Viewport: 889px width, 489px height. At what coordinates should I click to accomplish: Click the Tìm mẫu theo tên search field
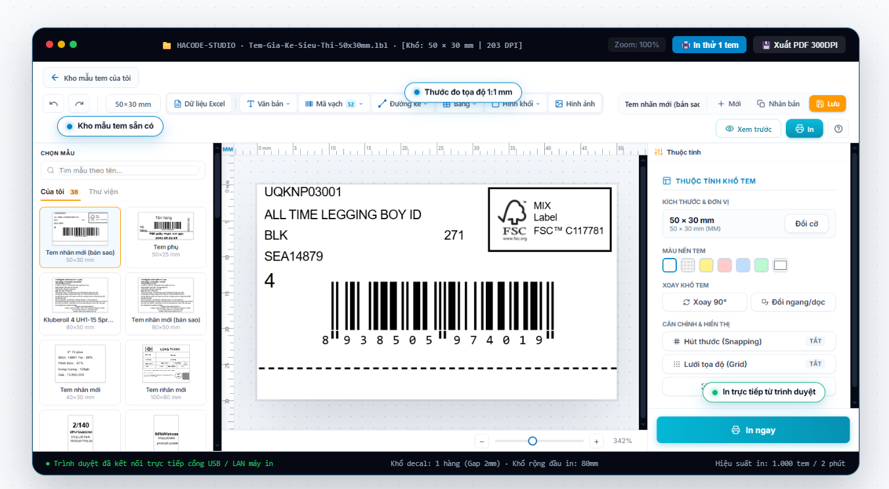click(123, 170)
